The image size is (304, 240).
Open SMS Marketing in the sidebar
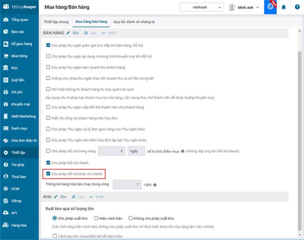(x=23, y=116)
